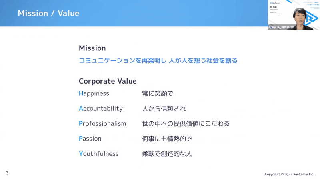
Task: Click the Accountability value label
Action: [x=101, y=108]
